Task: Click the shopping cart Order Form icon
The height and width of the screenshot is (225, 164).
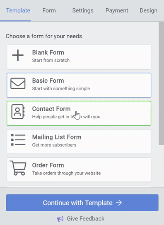Action: click(x=18, y=168)
